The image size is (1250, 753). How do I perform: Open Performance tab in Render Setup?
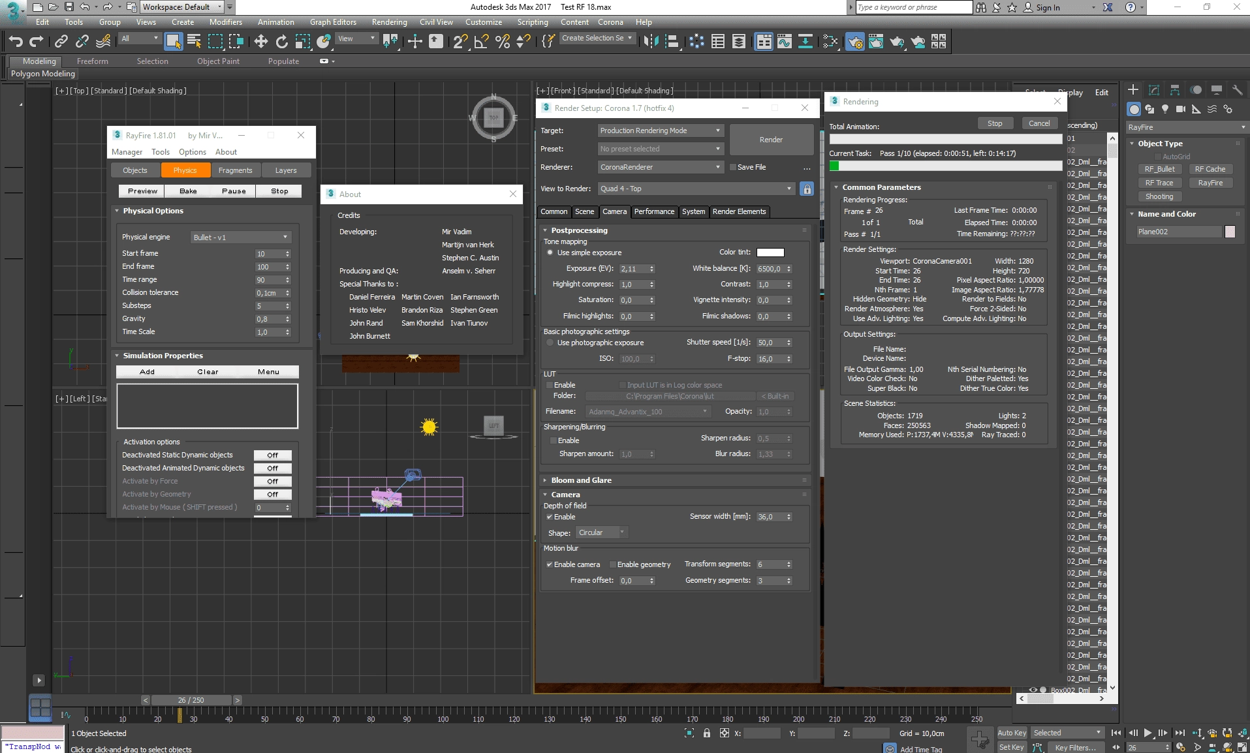(654, 211)
